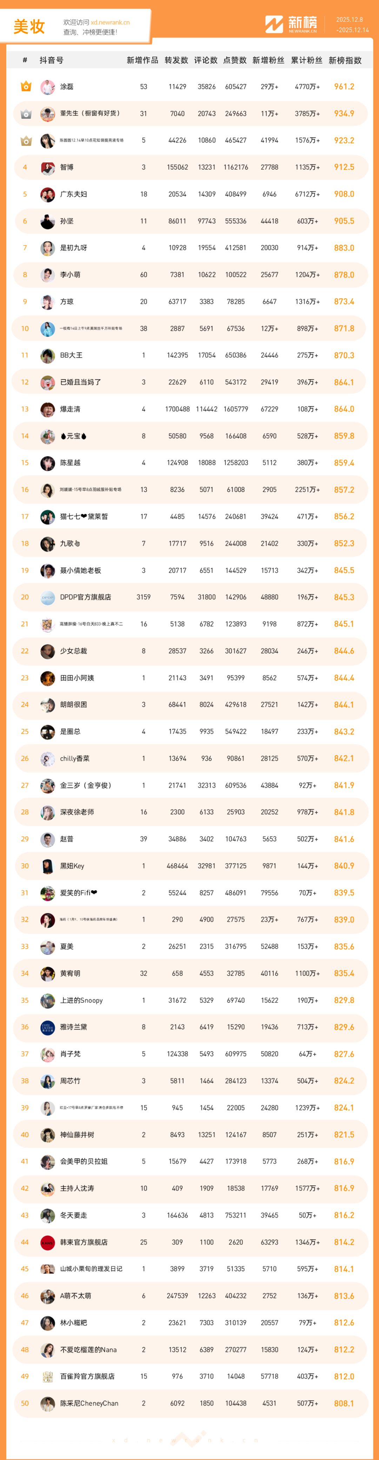Click the 转发数 column header

coord(176,60)
